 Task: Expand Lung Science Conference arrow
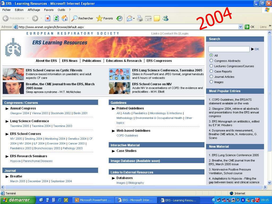click(x=7, y=121)
